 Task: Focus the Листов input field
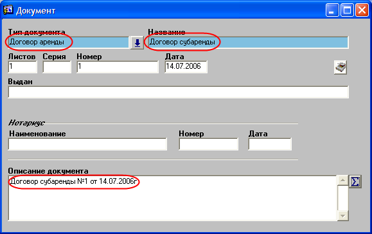point(22,67)
